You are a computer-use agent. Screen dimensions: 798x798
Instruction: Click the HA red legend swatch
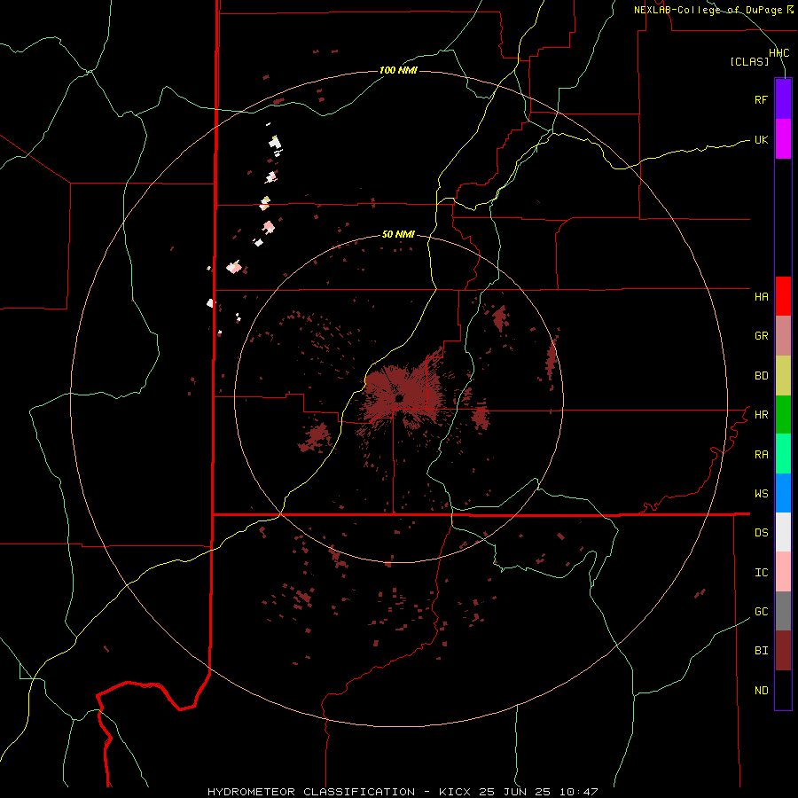point(783,296)
